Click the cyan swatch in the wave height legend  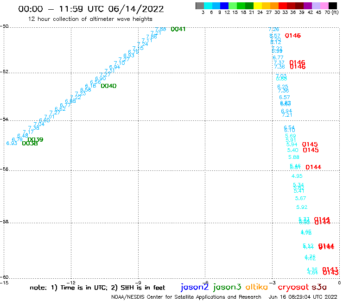tap(208, 6)
